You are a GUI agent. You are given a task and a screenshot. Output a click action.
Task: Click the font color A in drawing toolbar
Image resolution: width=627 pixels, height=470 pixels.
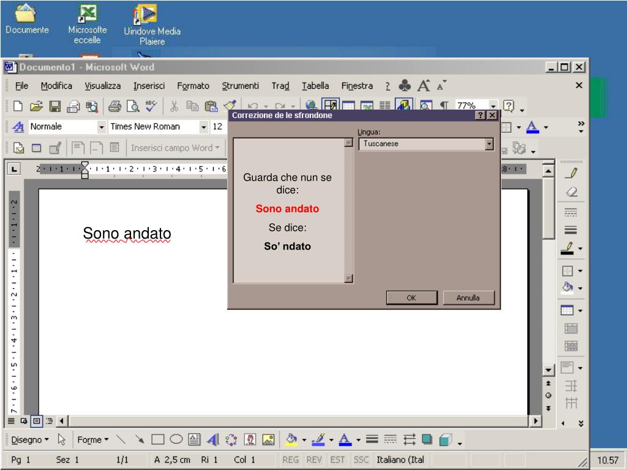coord(345,439)
